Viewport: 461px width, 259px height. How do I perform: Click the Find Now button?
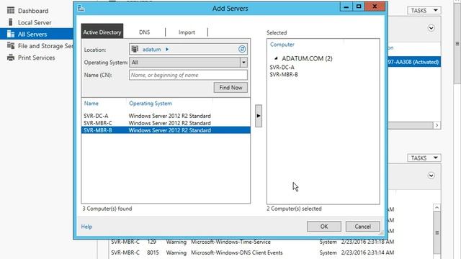coord(230,88)
